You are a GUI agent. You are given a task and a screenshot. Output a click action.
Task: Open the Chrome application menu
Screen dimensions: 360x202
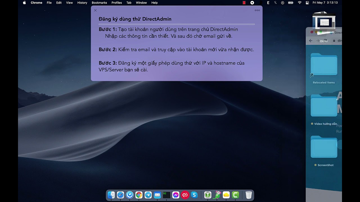pos(37,3)
